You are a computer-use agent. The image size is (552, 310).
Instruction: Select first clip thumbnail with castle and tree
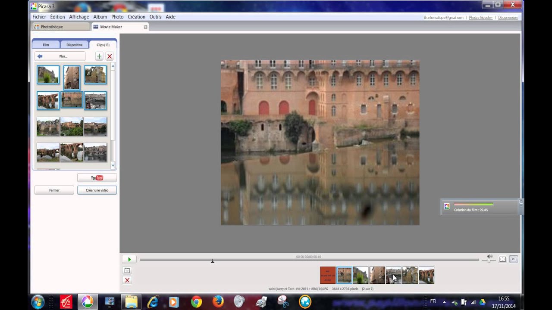[x=48, y=75]
